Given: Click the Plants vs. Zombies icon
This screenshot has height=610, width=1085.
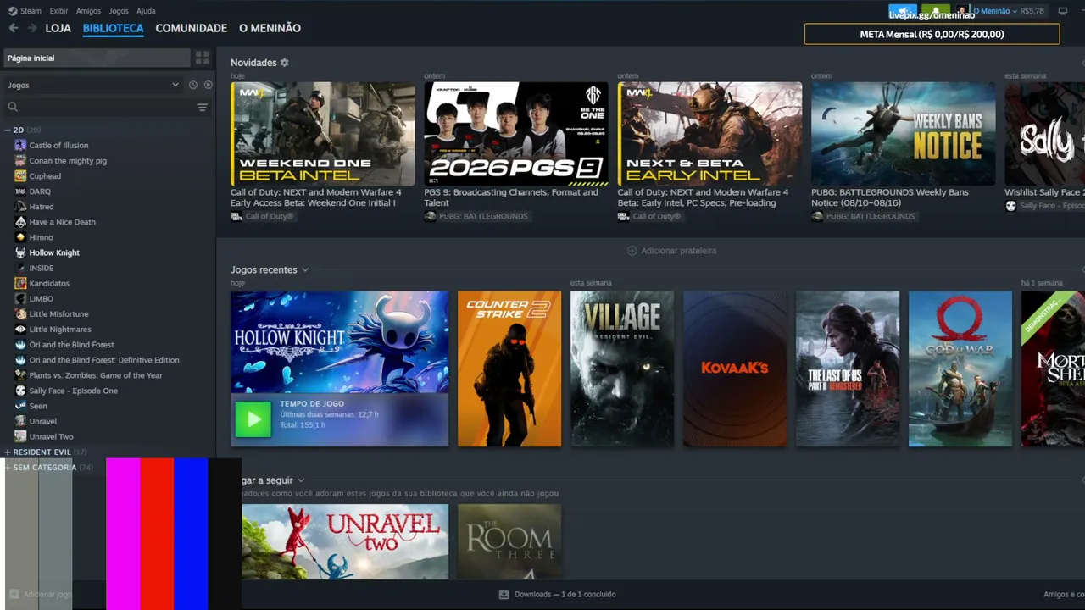Looking at the screenshot, I should (x=20, y=375).
